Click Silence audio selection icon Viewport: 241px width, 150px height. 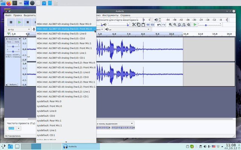tap(153, 24)
